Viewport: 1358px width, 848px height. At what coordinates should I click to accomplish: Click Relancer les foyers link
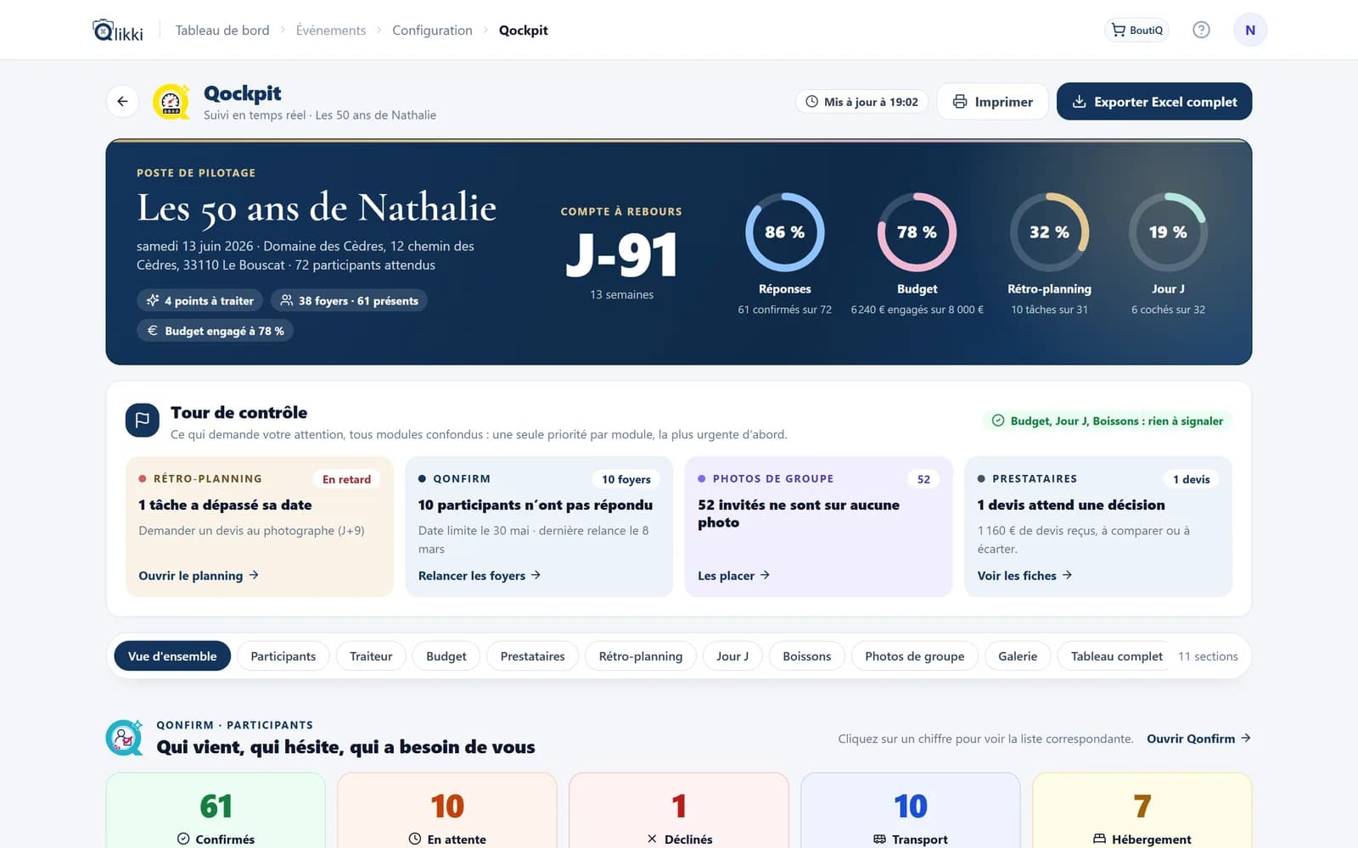[480, 575]
